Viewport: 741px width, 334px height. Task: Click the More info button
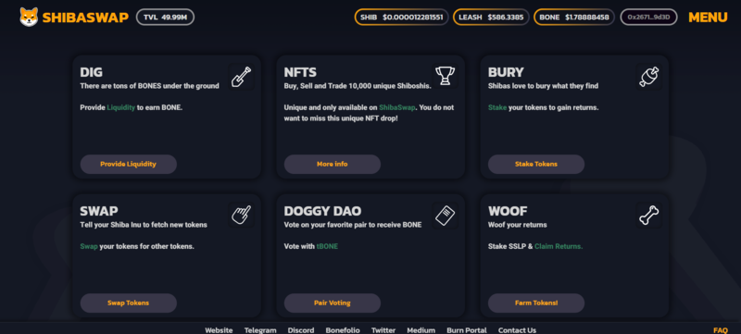point(333,164)
